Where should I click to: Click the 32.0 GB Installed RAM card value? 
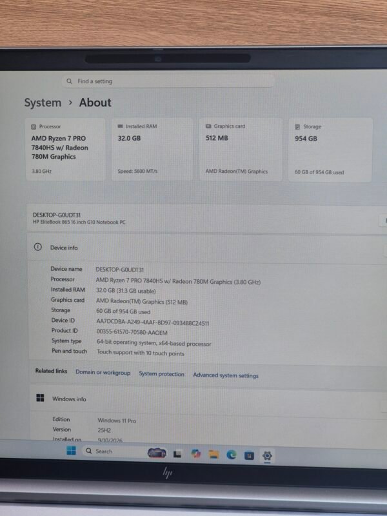(130, 138)
